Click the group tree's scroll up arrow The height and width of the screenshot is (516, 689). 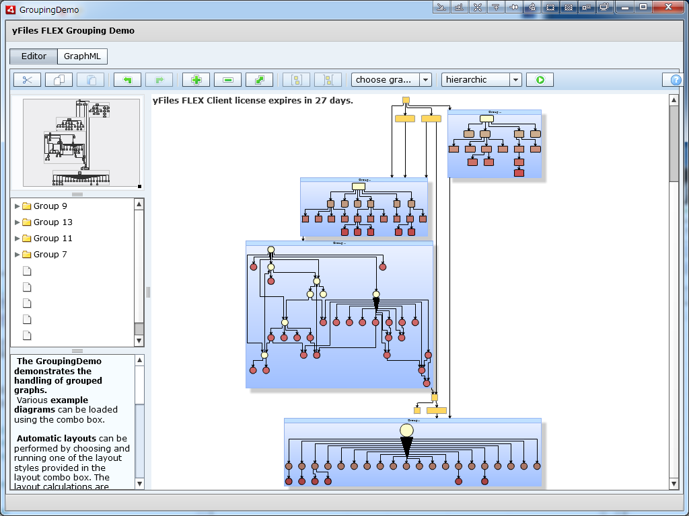139,204
